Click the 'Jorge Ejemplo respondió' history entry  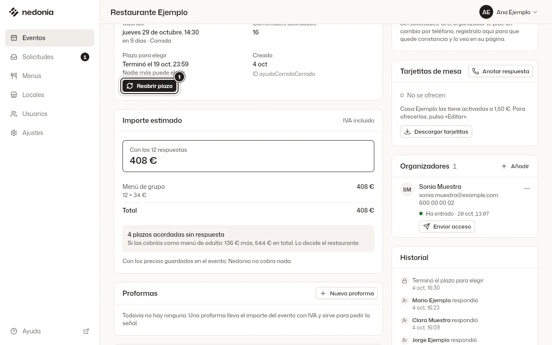coord(465,340)
